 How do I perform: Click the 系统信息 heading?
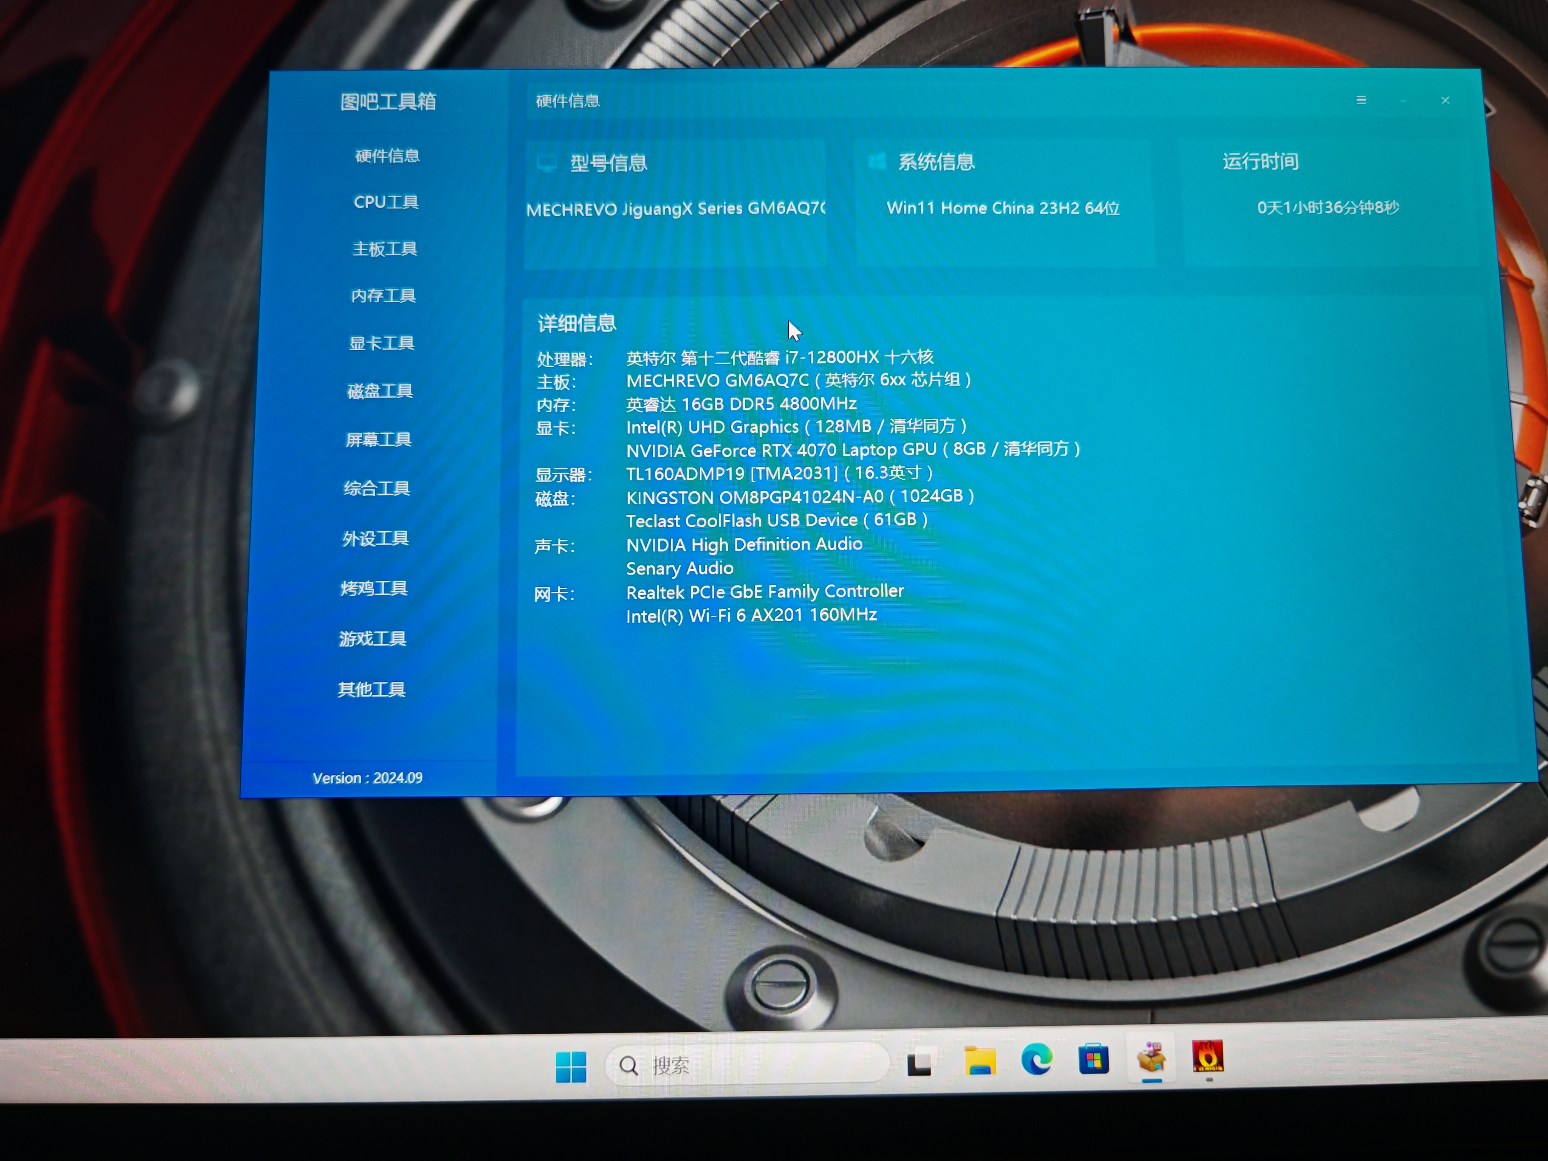pos(937,162)
